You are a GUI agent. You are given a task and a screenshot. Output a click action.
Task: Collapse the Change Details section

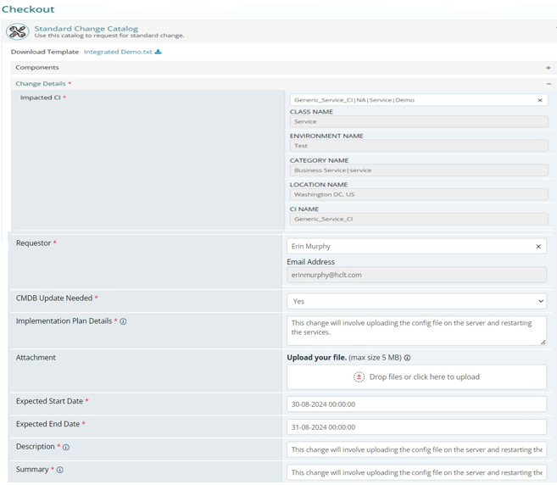click(548, 84)
